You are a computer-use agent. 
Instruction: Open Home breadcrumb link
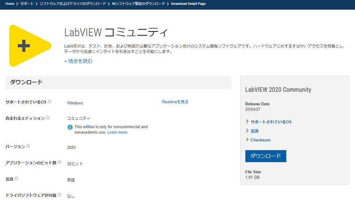coord(10,4)
